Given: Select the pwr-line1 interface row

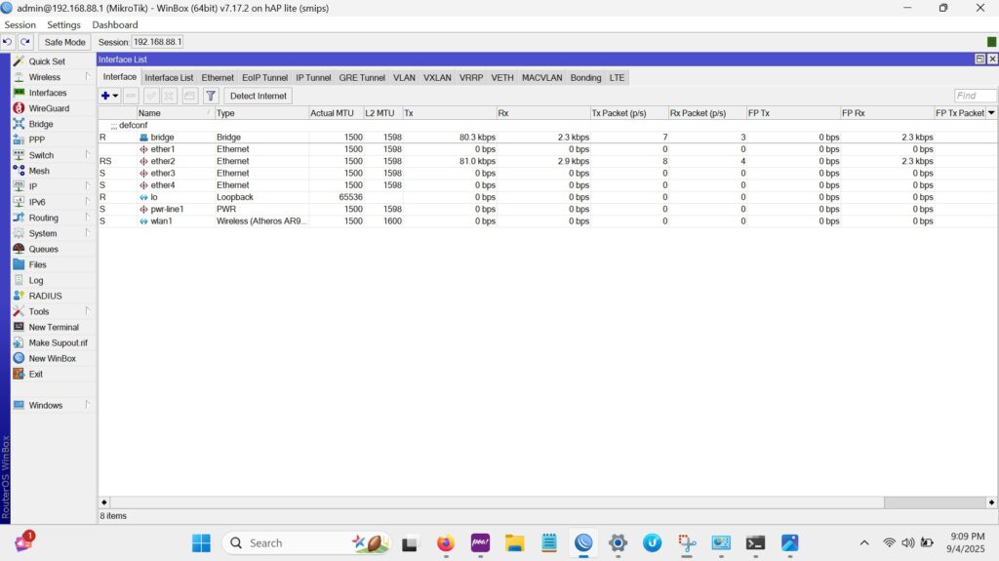Looking at the screenshot, I should (x=547, y=209).
